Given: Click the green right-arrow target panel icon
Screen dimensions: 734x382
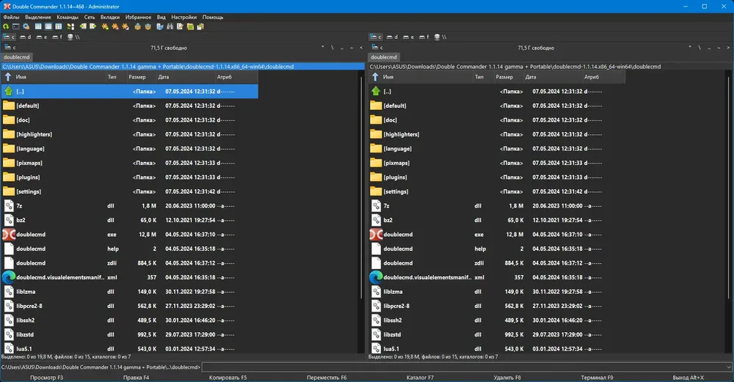Looking at the screenshot, I should [x=93, y=26].
